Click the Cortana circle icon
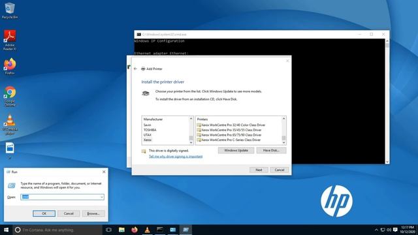Screen dimensions: 418x235 [x=18, y=230]
